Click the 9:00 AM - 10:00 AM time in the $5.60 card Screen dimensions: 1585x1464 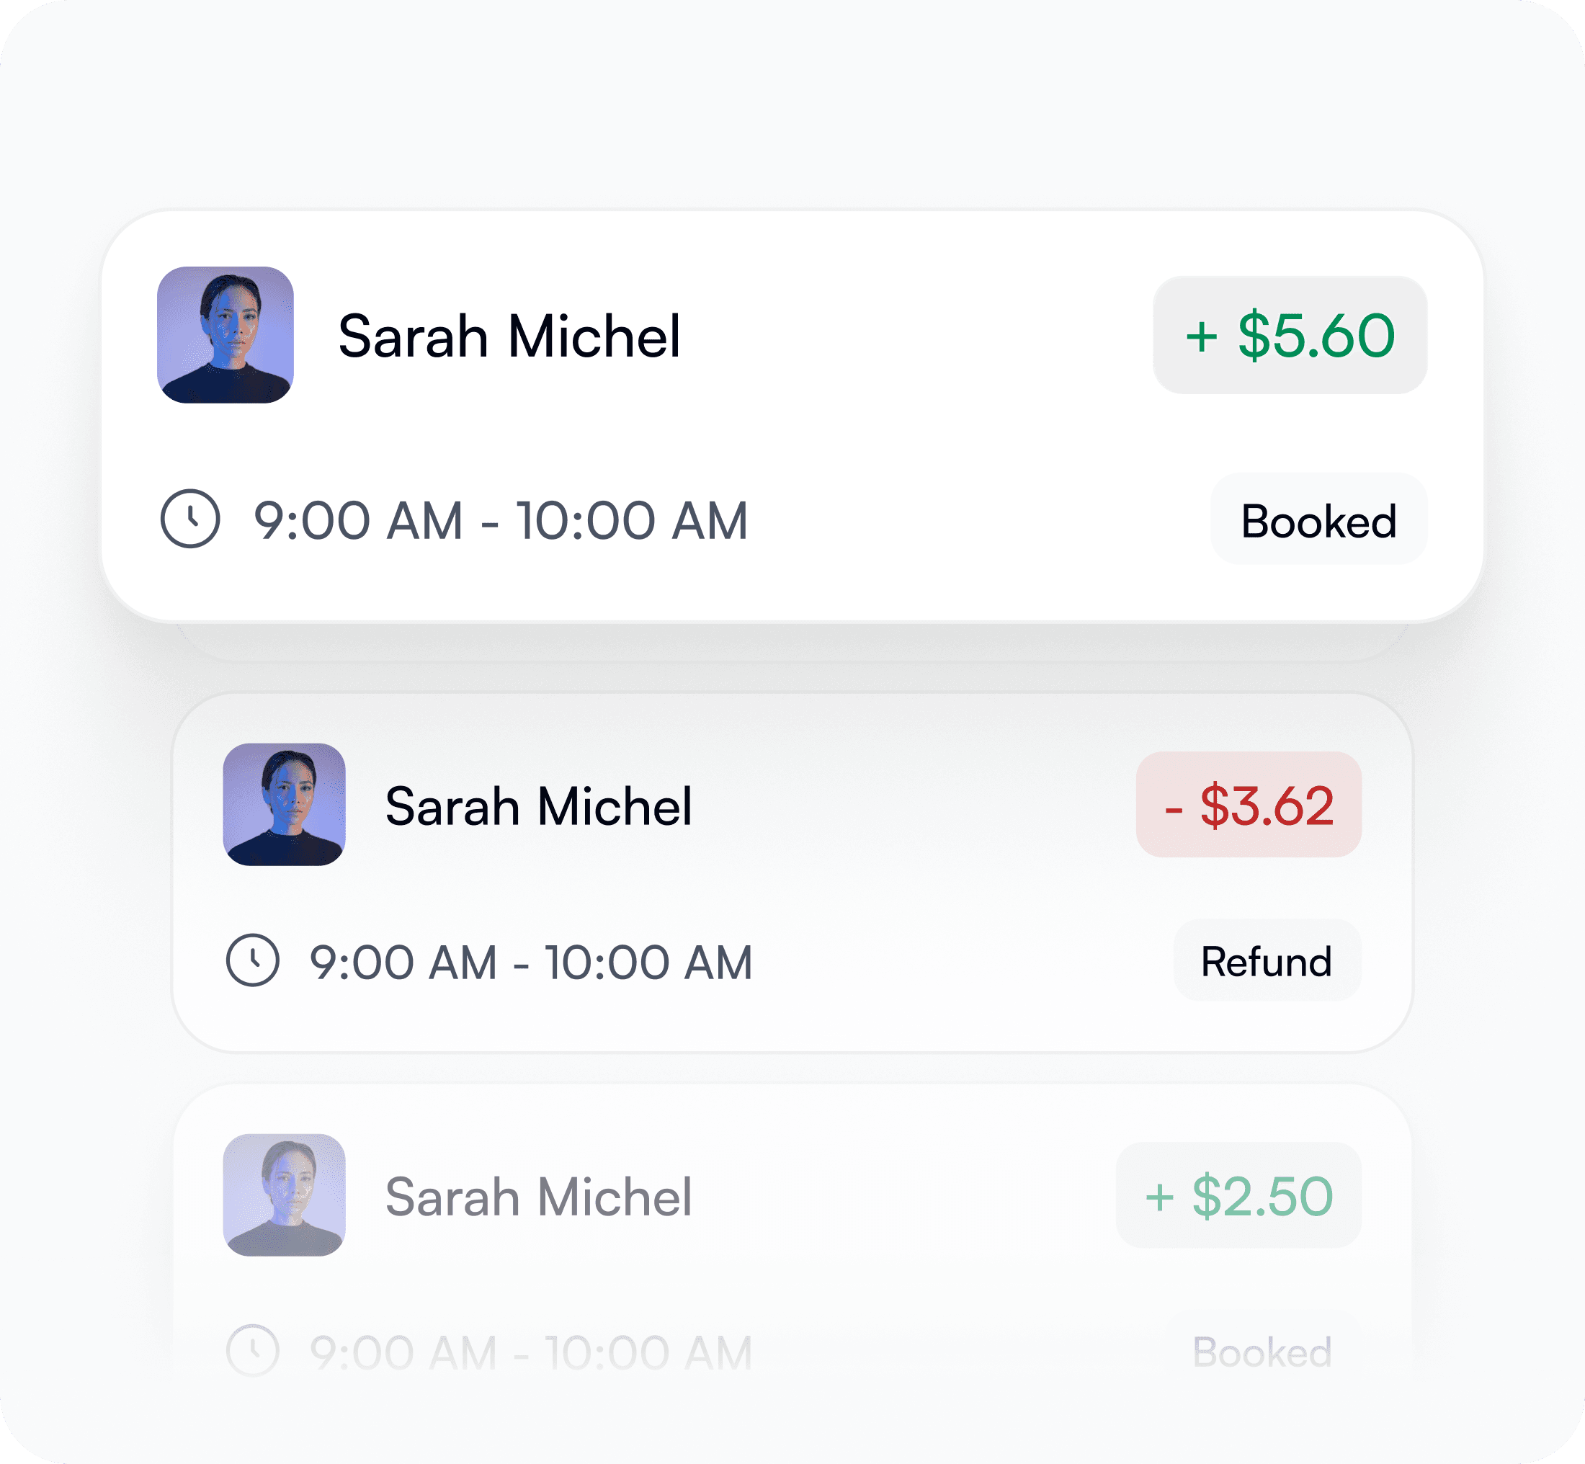(x=500, y=520)
